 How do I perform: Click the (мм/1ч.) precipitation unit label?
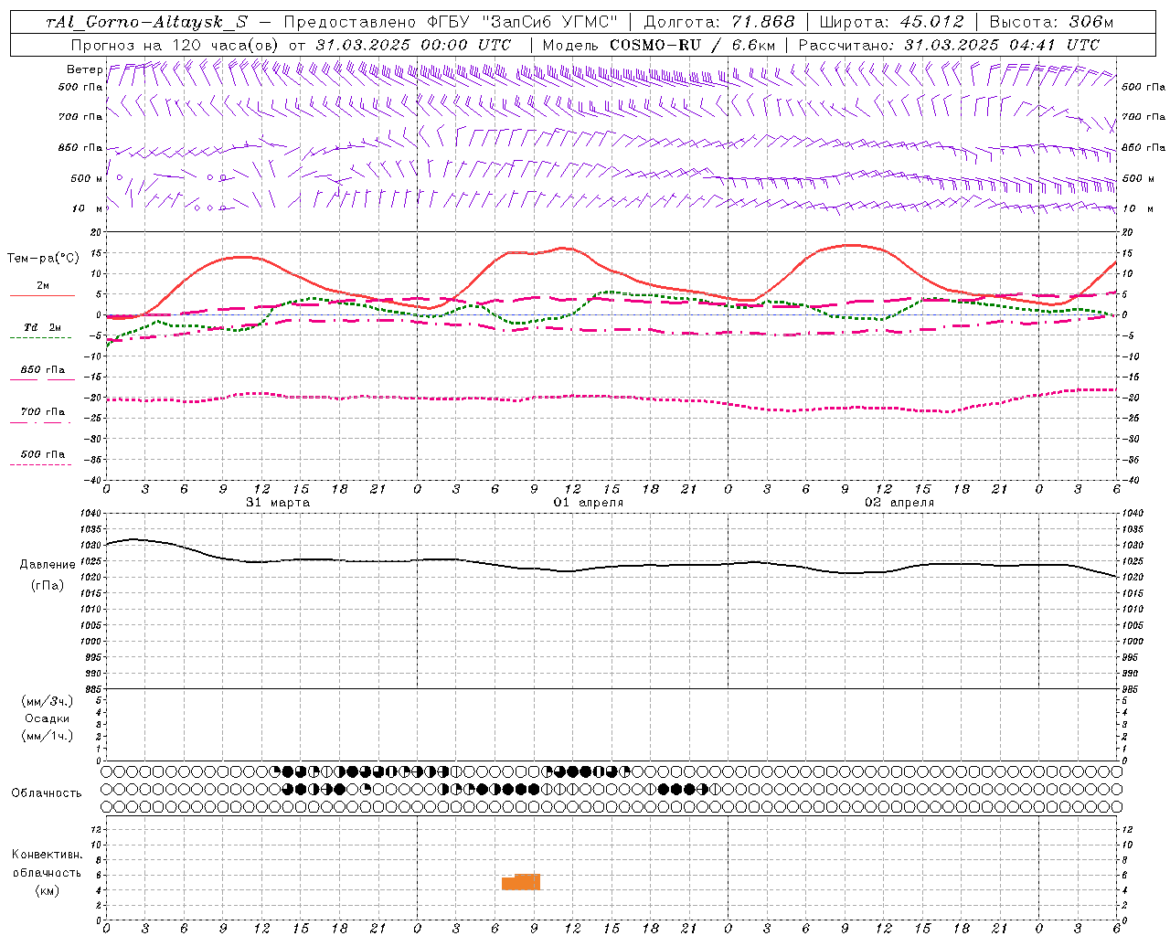click(48, 736)
